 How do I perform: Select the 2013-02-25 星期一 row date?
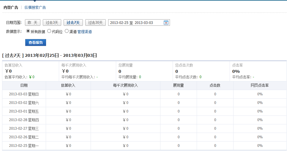[24, 146]
